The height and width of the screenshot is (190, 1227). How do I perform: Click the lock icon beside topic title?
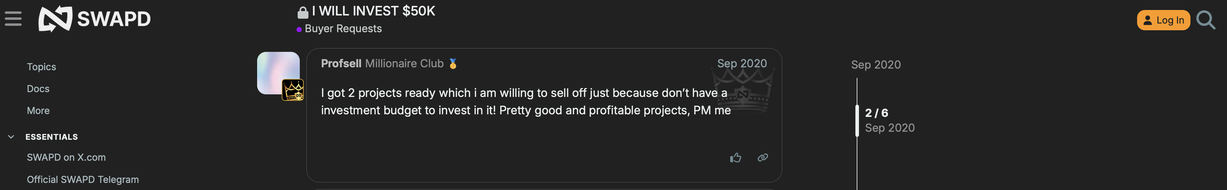[x=302, y=12]
